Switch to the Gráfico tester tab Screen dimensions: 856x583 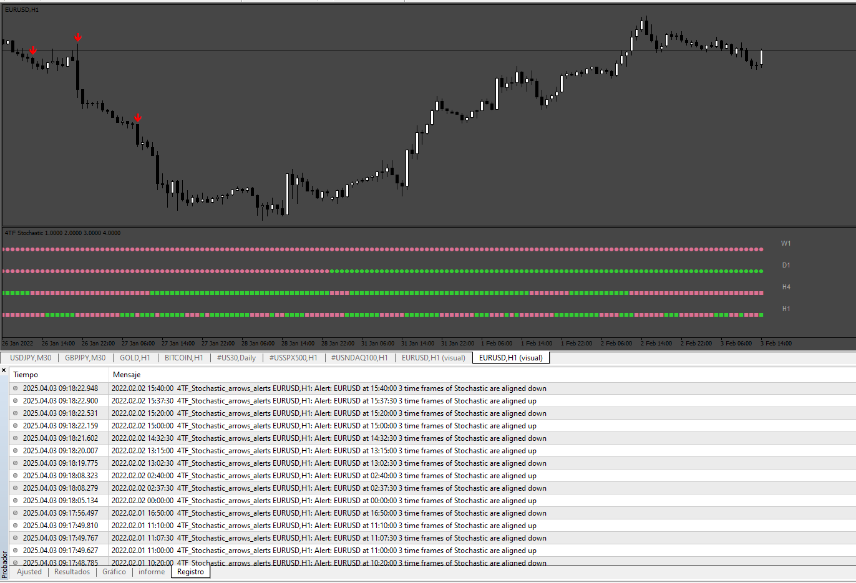point(114,572)
